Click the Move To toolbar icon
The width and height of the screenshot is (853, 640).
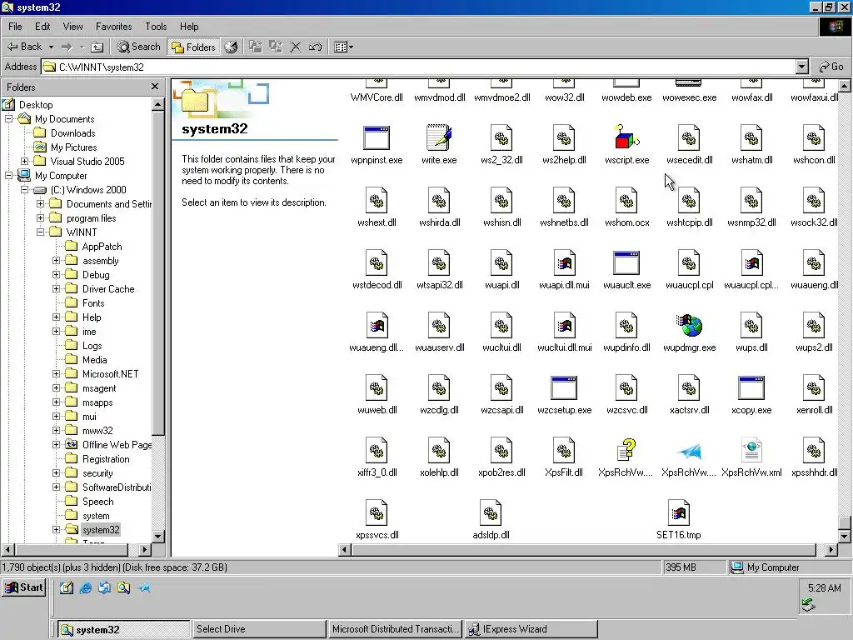(x=256, y=47)
